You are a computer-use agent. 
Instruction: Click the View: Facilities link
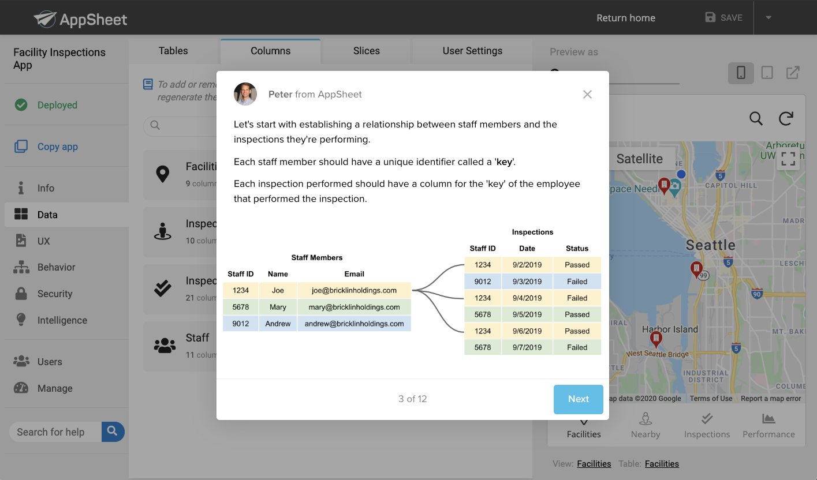point(594,463)
